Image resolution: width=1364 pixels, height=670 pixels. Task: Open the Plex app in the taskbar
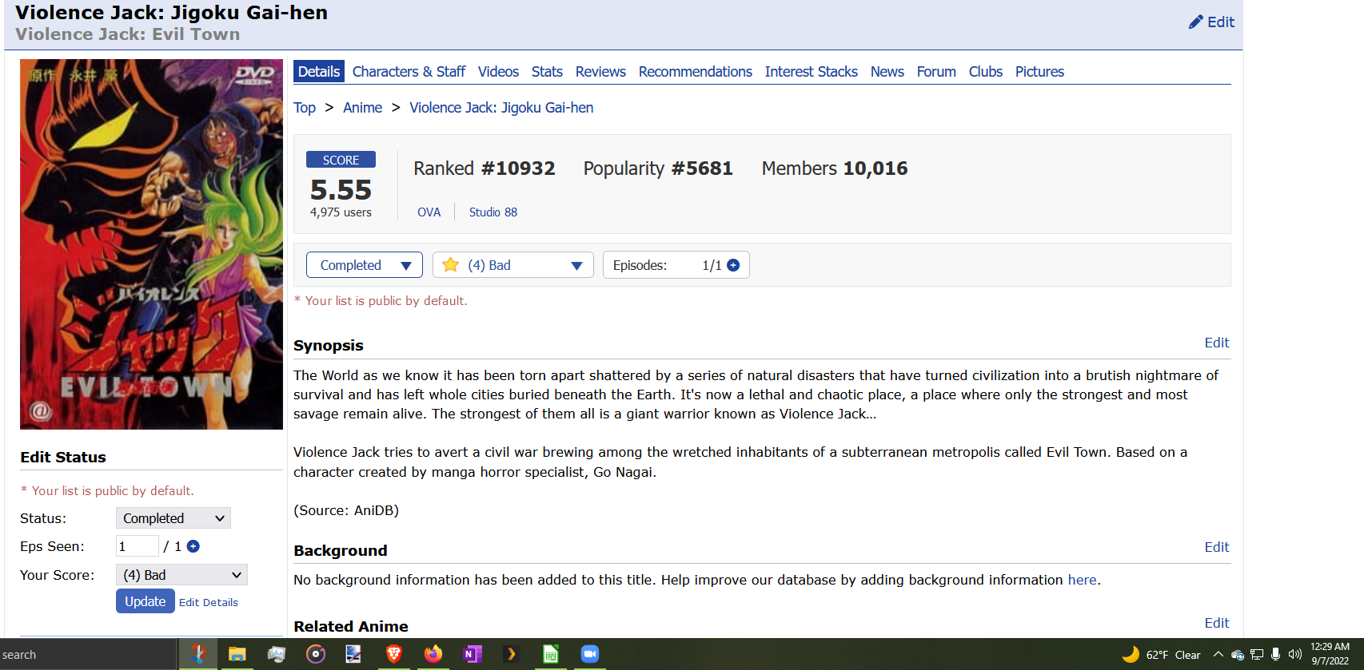[x=511, y=655]
